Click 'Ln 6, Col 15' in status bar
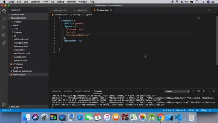 click(168, 110)
